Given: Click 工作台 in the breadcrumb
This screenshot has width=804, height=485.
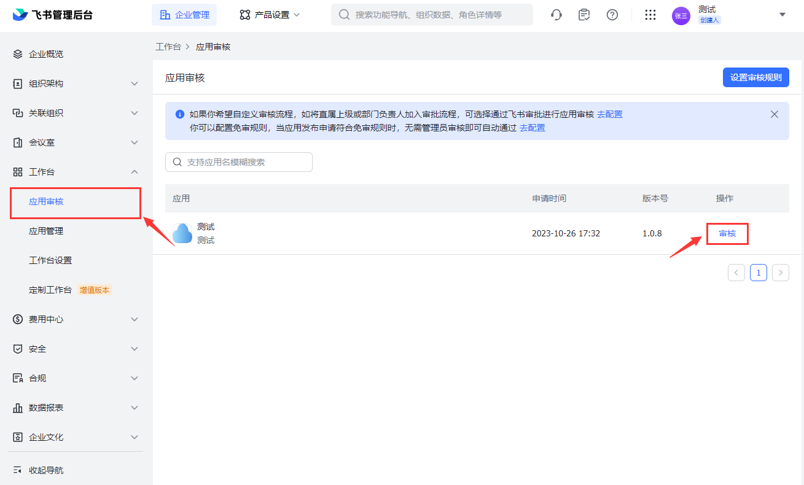Looking at the screenshot, I should pos(168,47).
